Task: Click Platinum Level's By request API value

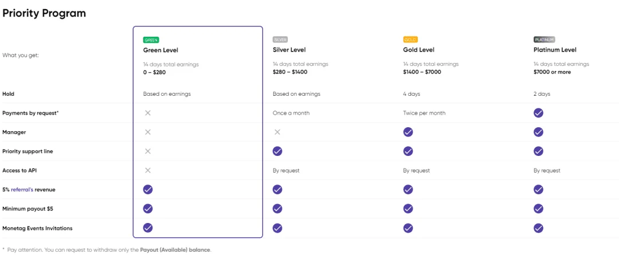Action: point(547,171)
